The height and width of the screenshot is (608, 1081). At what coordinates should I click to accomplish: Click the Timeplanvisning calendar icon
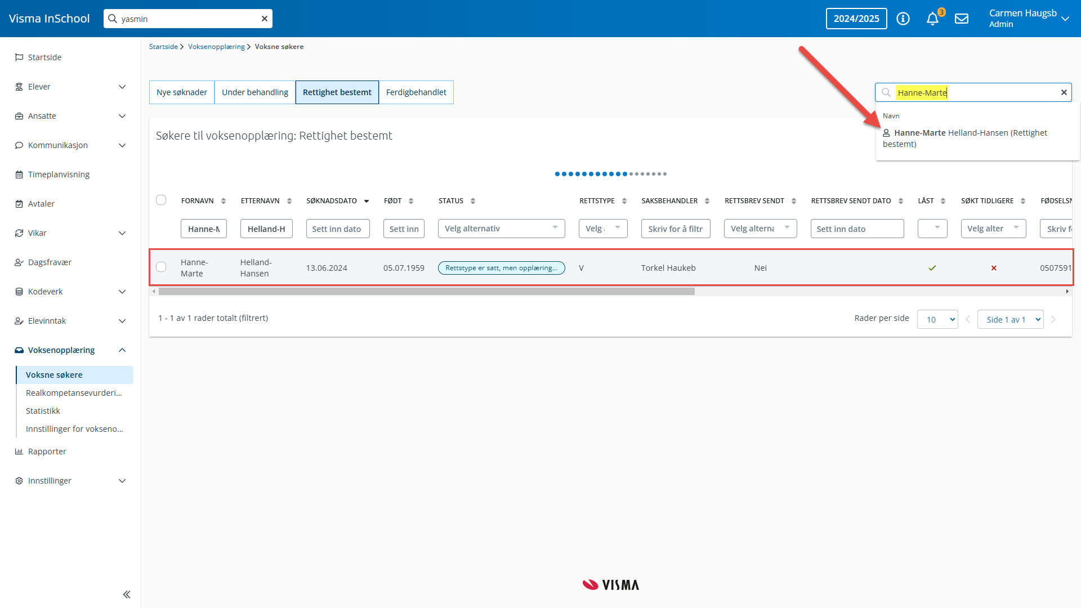(19, 175)
